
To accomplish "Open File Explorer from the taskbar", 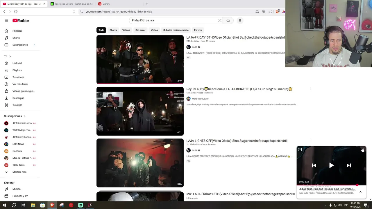I will pos(33,205).
